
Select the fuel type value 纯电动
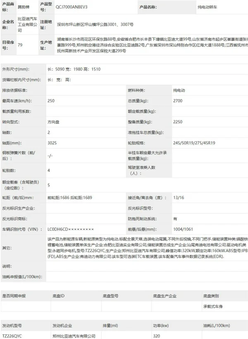pyautogui.click(x=179, y=90)
